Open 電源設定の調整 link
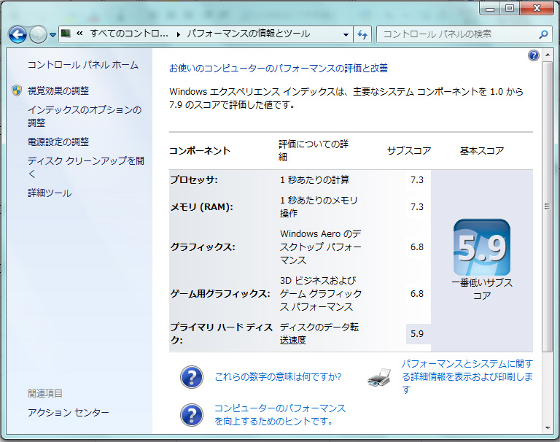 [58, 141]
